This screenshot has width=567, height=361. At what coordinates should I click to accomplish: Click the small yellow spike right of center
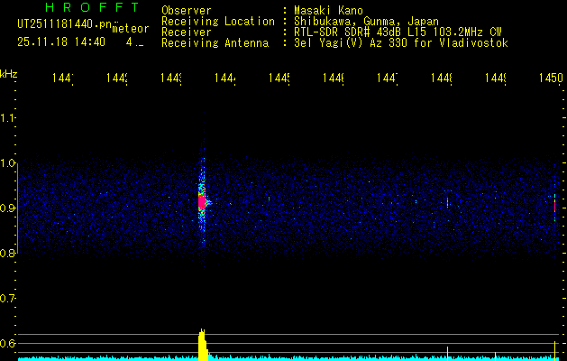(x=448, y=351)
